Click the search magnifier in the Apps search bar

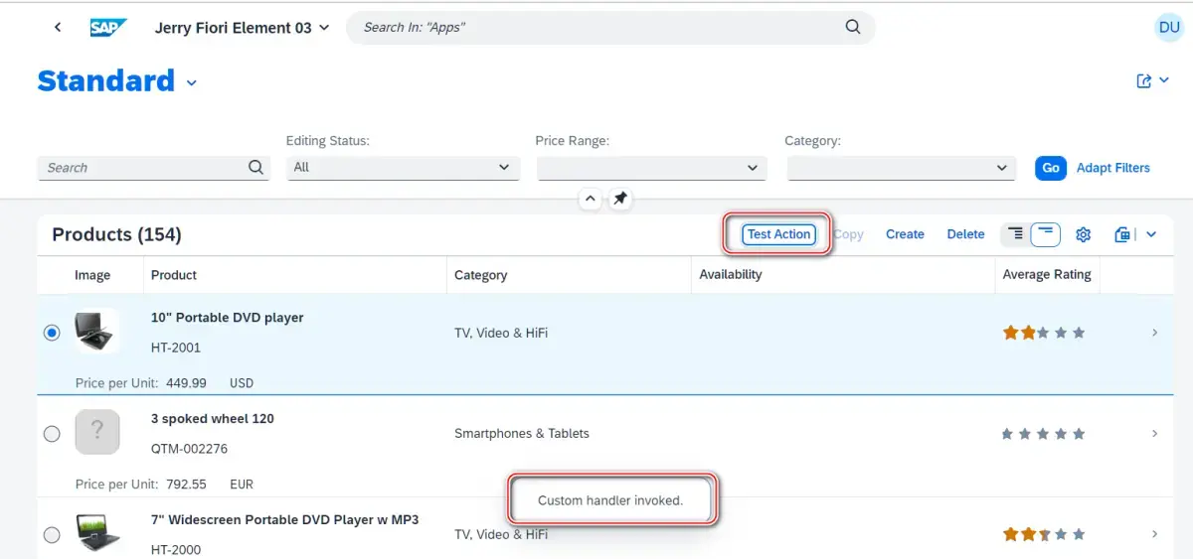[x=853, y=28]
